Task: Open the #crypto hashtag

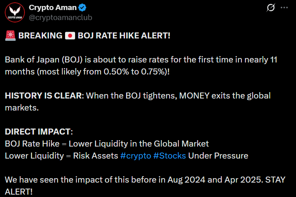Action: [135, 156]
